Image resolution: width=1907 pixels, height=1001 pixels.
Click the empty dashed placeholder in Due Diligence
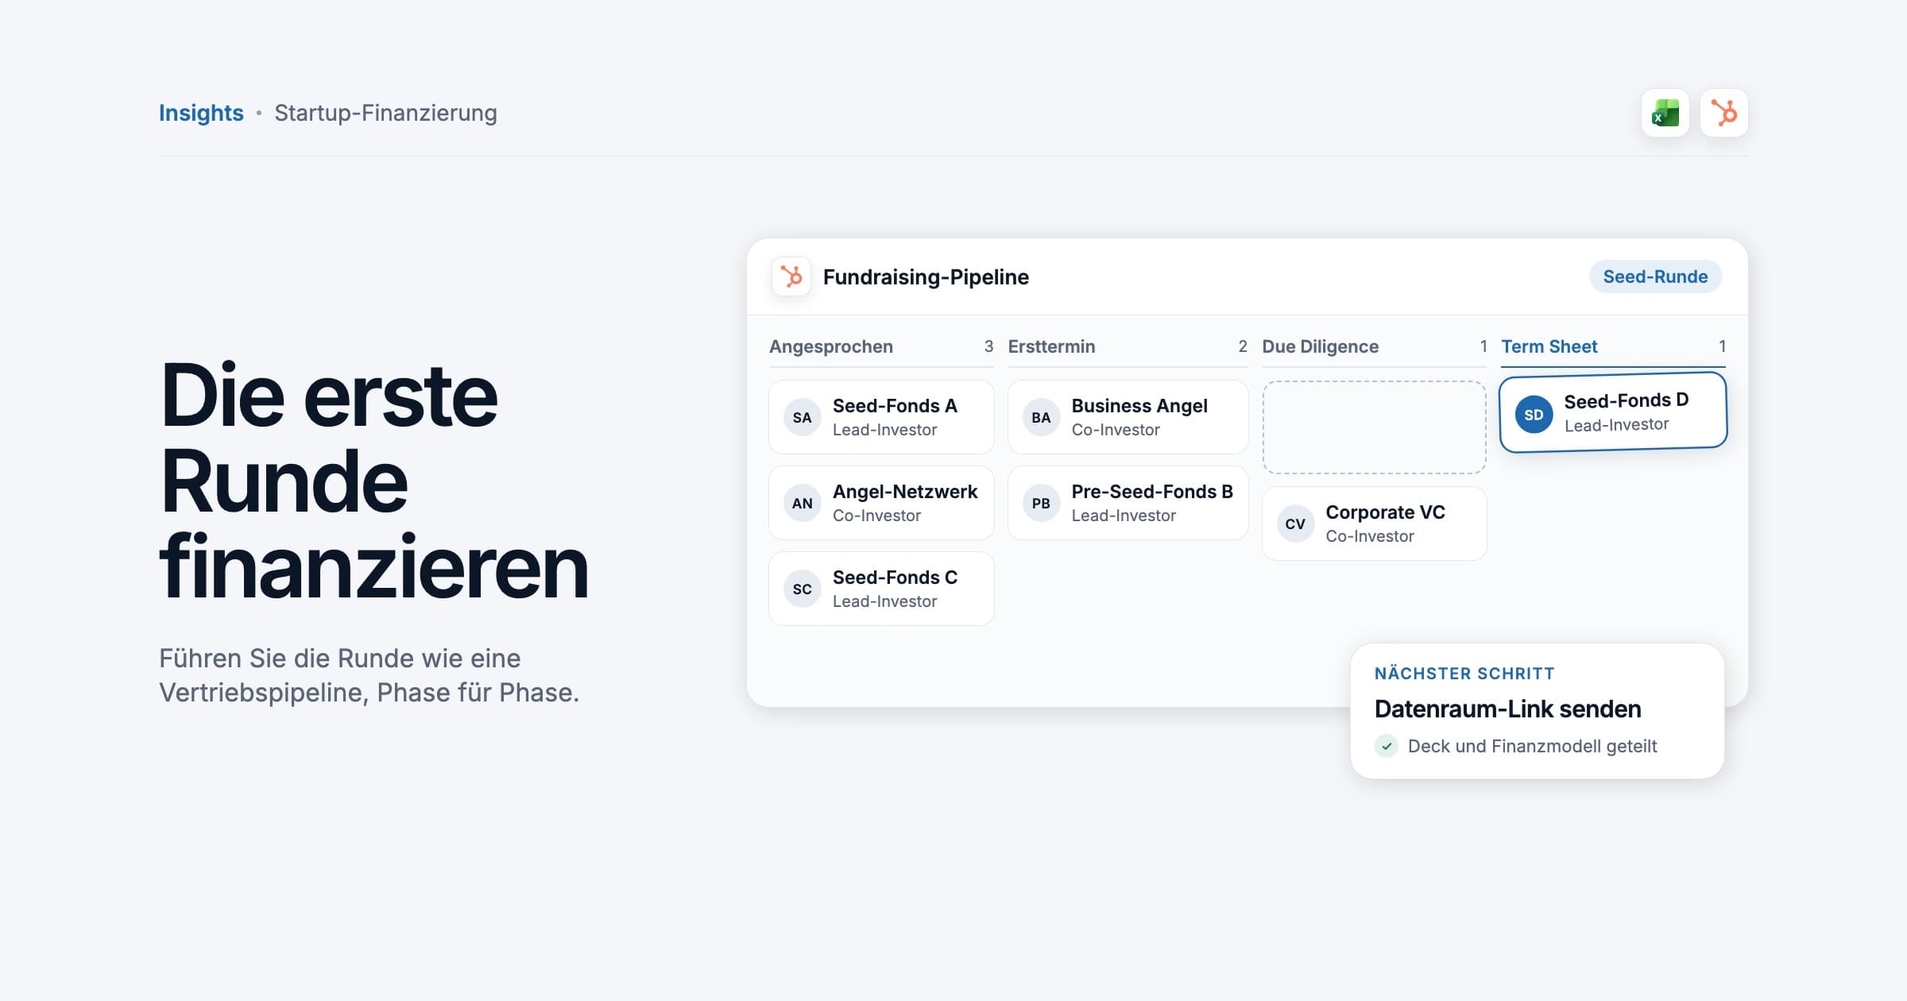click(x=1374, y=427)
